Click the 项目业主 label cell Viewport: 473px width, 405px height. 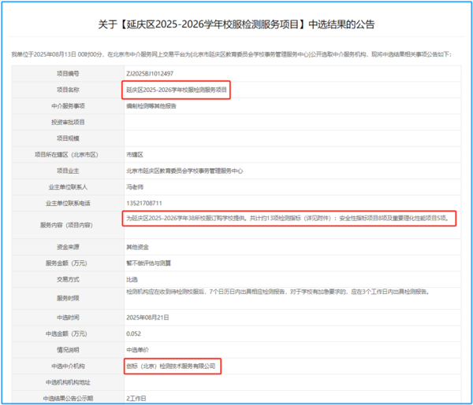(x=68, y=171)
